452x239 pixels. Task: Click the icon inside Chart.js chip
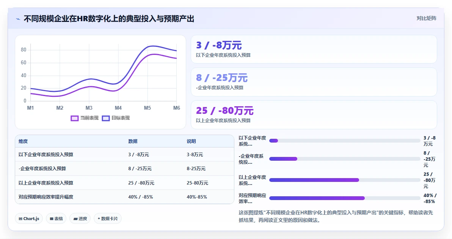click(x=20, y=219)
